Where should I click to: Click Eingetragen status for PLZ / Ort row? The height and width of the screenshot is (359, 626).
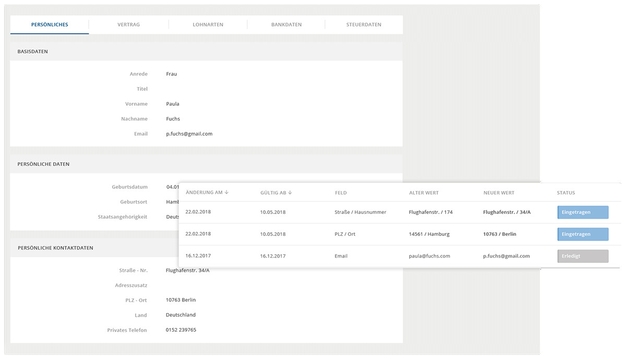(583, 234)
